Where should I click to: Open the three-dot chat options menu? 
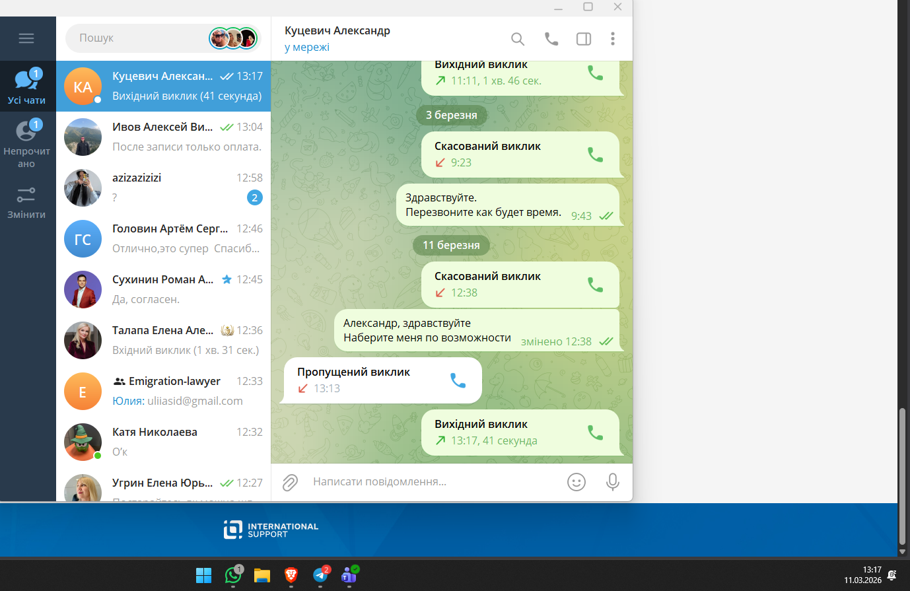(613, 39)
